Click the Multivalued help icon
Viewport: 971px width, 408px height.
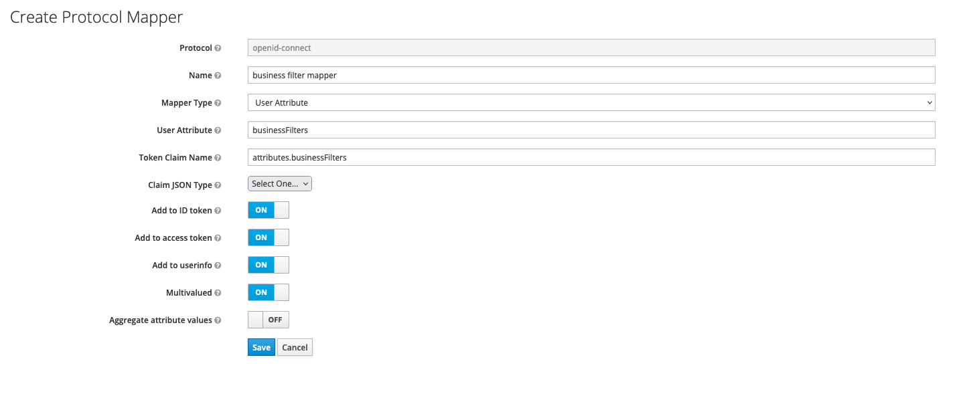(218, 293)
